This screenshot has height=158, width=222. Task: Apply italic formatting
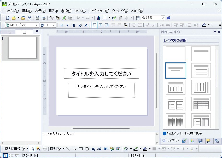tap(68, 25)
